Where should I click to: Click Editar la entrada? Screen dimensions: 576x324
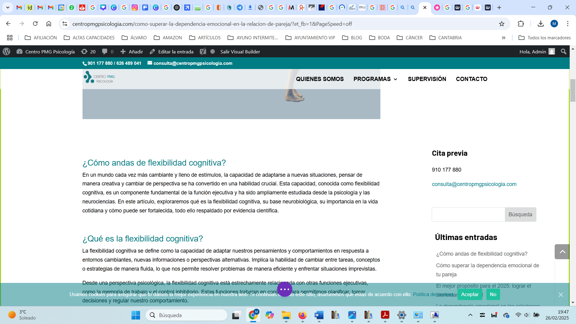[x=172, y=52]
